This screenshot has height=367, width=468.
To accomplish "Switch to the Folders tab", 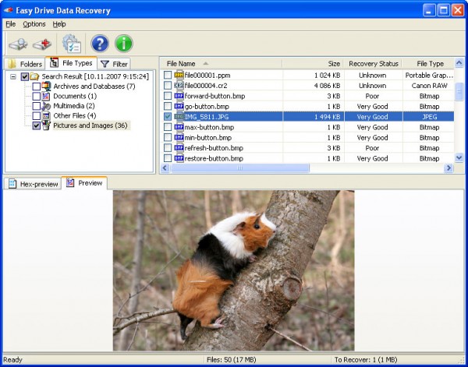I will coord(25,64).
